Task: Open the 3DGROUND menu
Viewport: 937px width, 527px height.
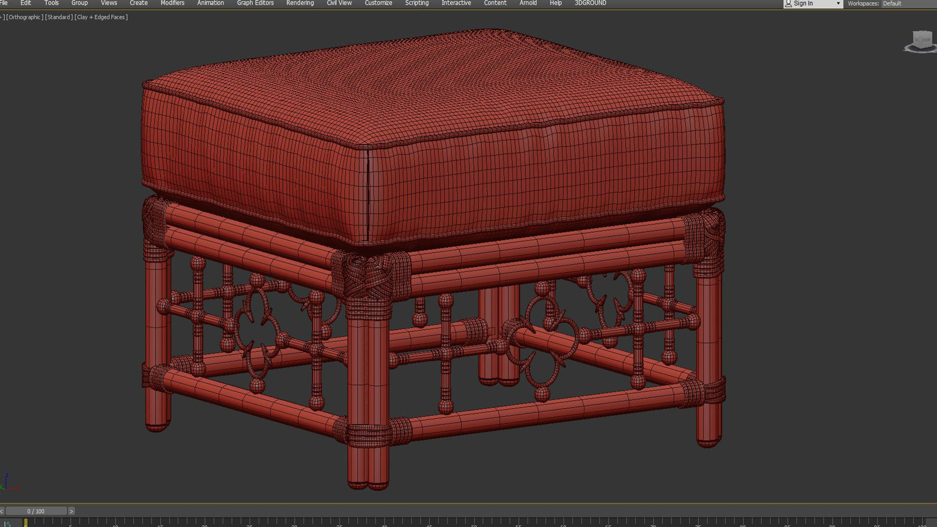Action: pyautogui.click(x=590, y=3)
